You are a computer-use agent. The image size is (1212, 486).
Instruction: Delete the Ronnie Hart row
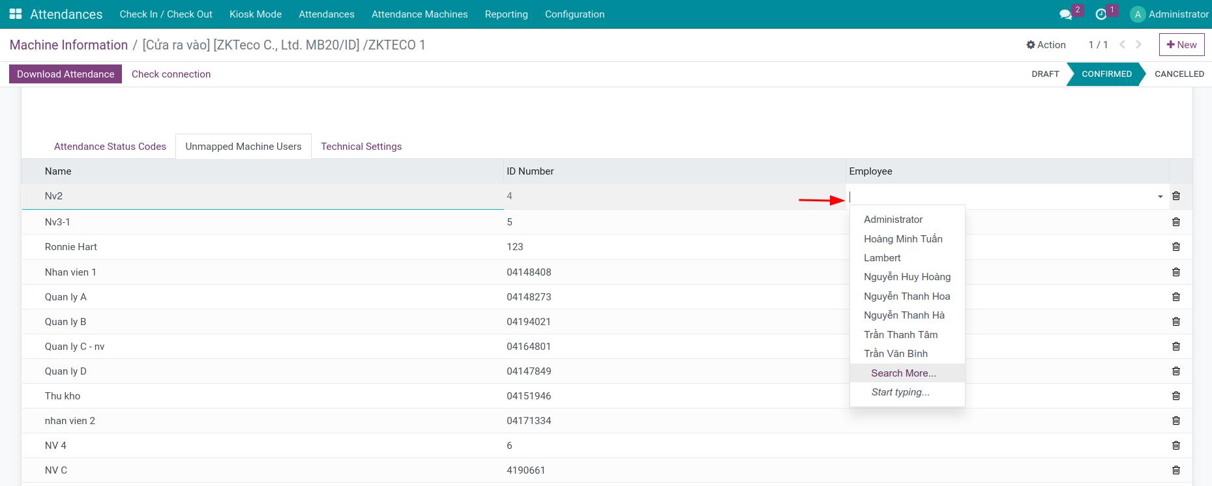[x=1176, y=247]
